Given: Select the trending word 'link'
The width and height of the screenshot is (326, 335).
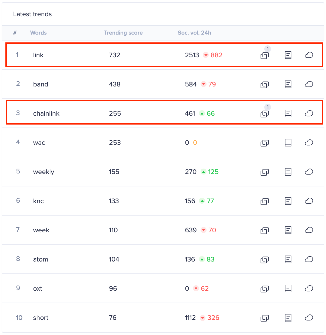Looking at the screenshot, I should 38,55.
